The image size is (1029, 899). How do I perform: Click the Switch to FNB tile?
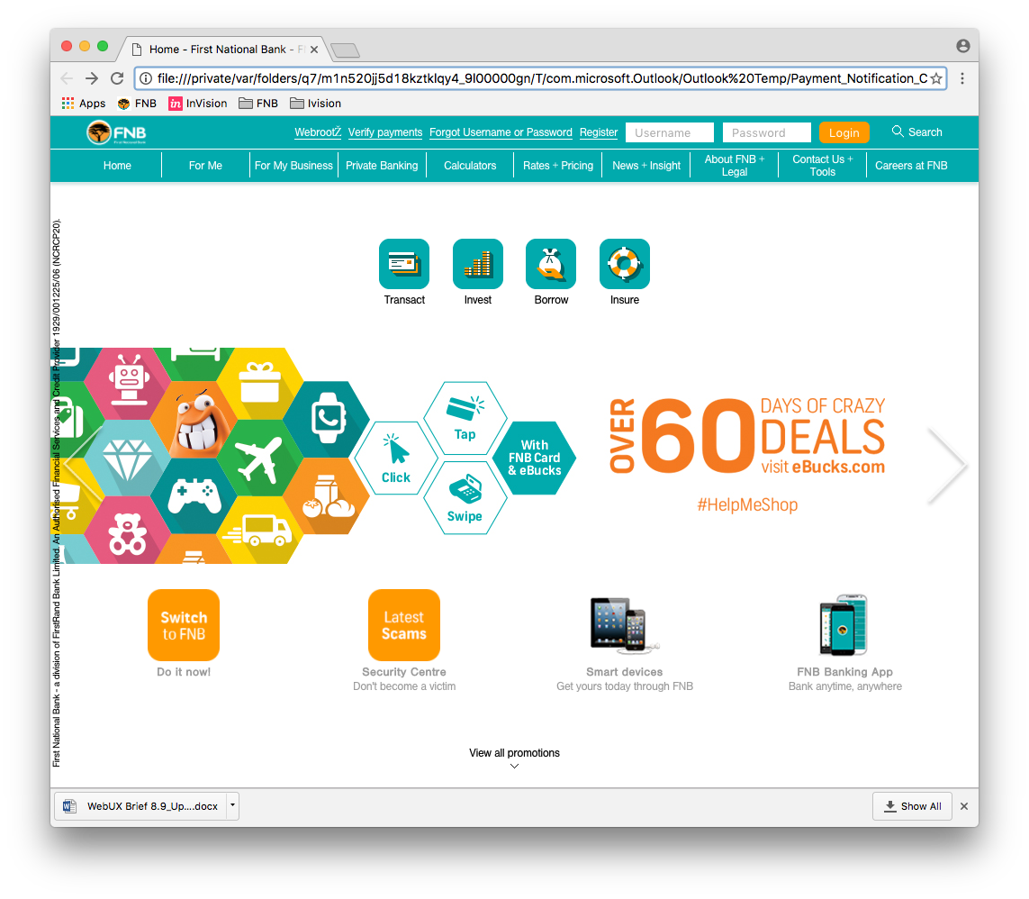[184, 625]
